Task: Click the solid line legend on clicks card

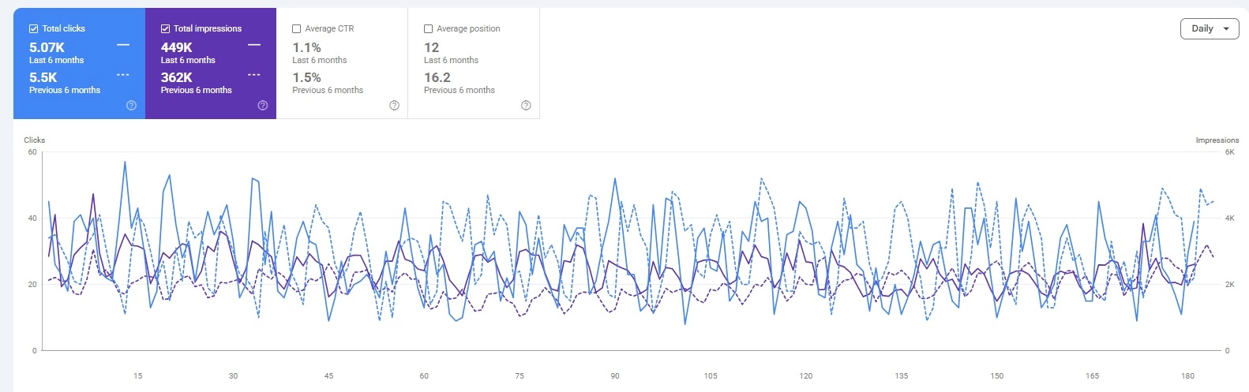Action: tap(123, 45)
